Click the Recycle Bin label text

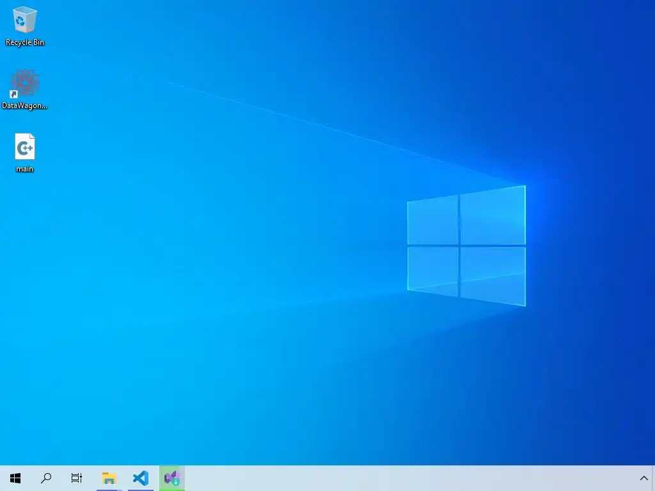[25, 42]
